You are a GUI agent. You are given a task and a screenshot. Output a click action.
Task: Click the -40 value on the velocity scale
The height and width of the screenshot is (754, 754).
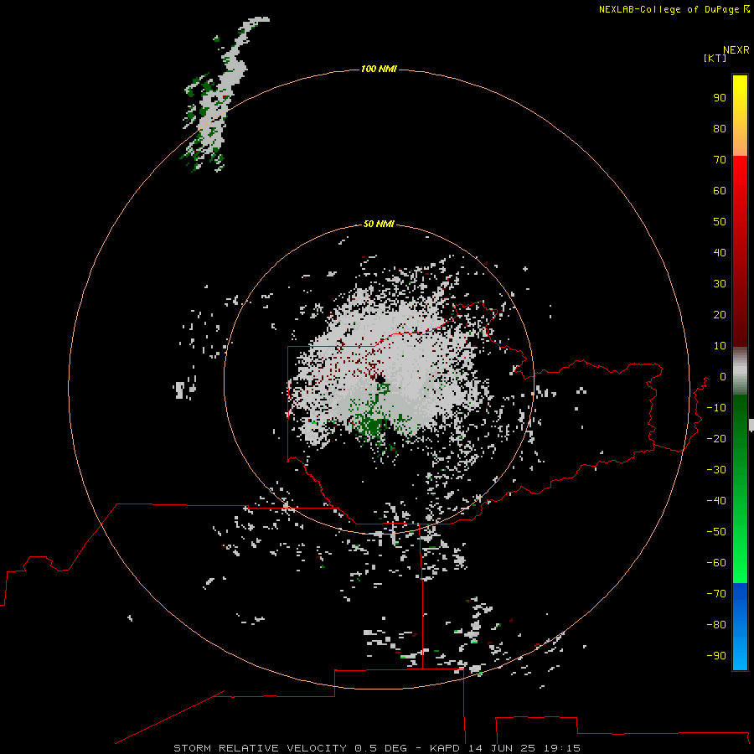[x=716, y=501]
